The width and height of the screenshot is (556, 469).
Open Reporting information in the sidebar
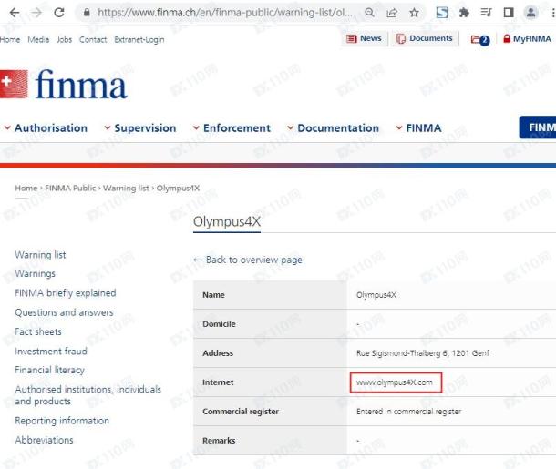tap(62, 421)
